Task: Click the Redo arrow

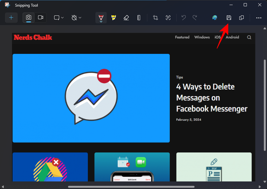Action: click(195, 18)
